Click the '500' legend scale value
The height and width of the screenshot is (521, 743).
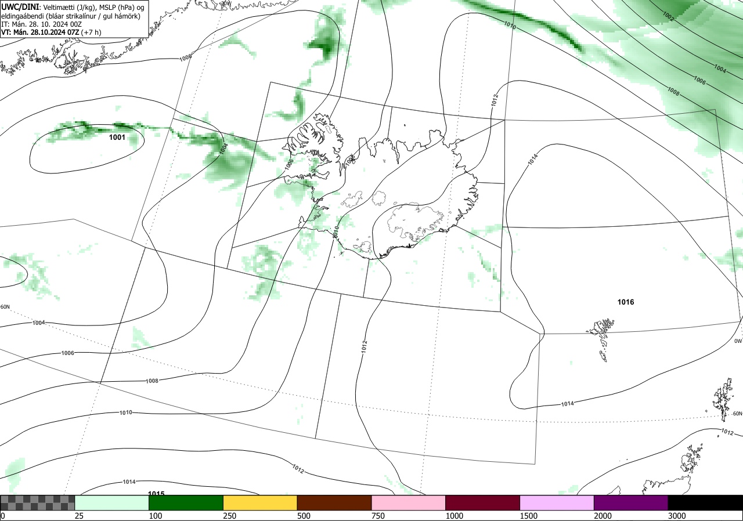pyautogui.click(x=304, y=516)
